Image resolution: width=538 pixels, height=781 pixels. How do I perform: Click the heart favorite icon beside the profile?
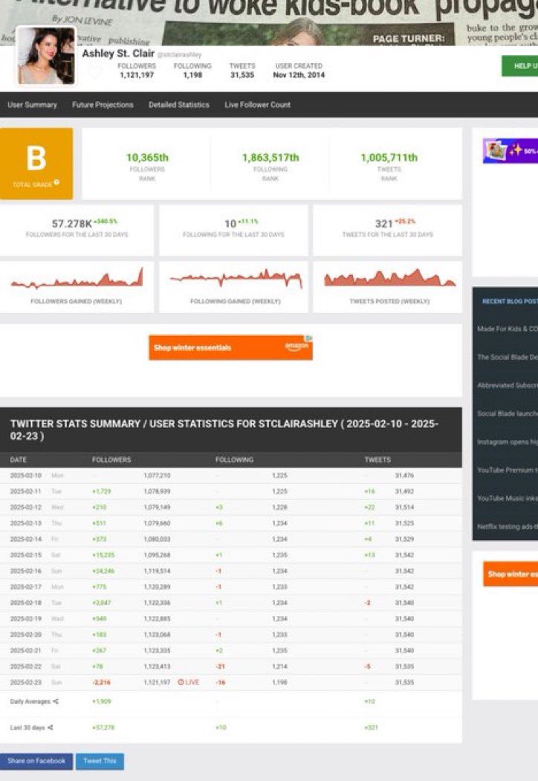coord(94,72)
